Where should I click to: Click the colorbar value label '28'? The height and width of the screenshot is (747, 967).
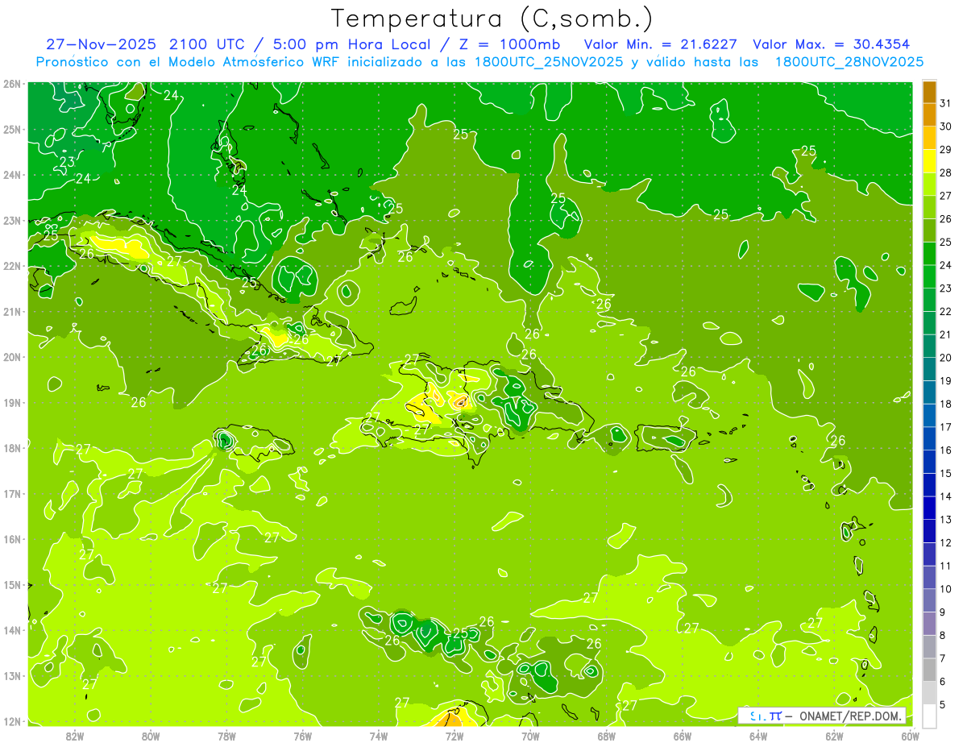945,172
